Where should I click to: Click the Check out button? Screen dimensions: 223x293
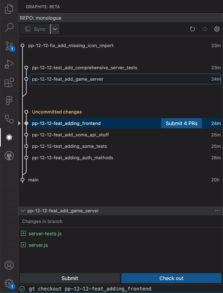point(171,278)
